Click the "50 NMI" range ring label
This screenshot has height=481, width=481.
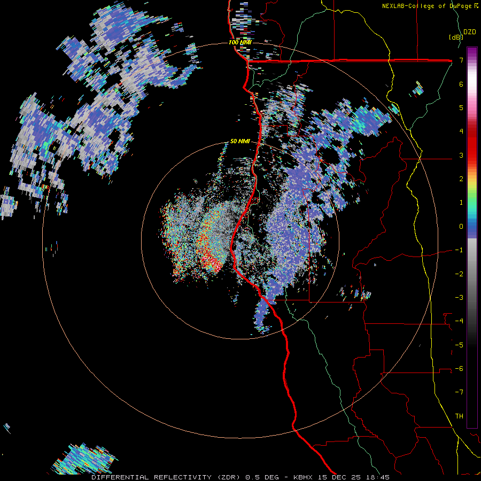coord(240,142)
